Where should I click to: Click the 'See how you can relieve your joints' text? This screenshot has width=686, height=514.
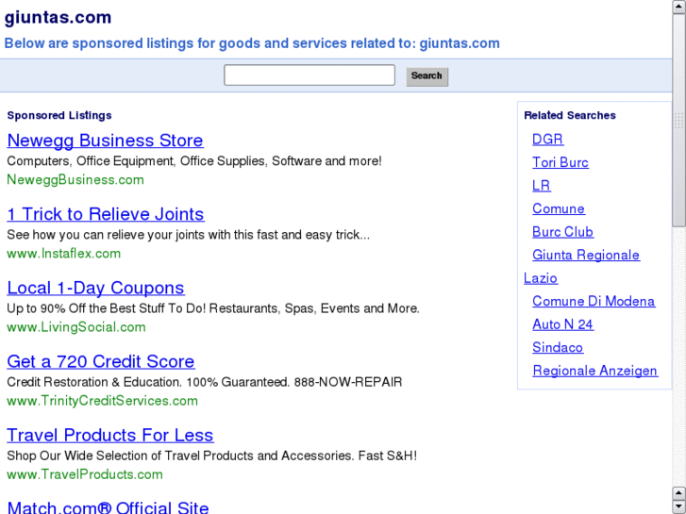(x=188, y=235)
